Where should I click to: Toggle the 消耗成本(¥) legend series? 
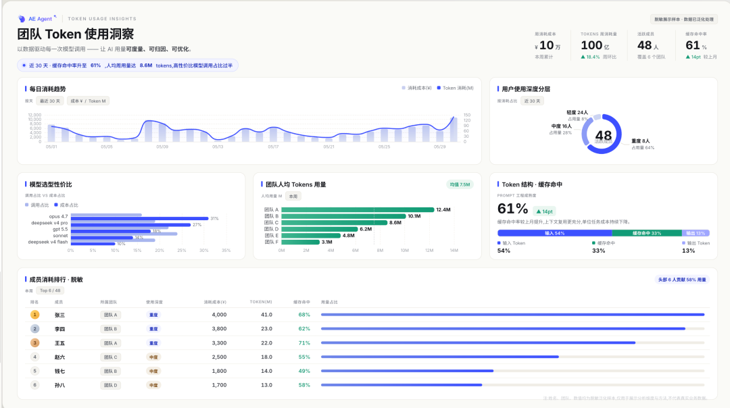[416, 88]
